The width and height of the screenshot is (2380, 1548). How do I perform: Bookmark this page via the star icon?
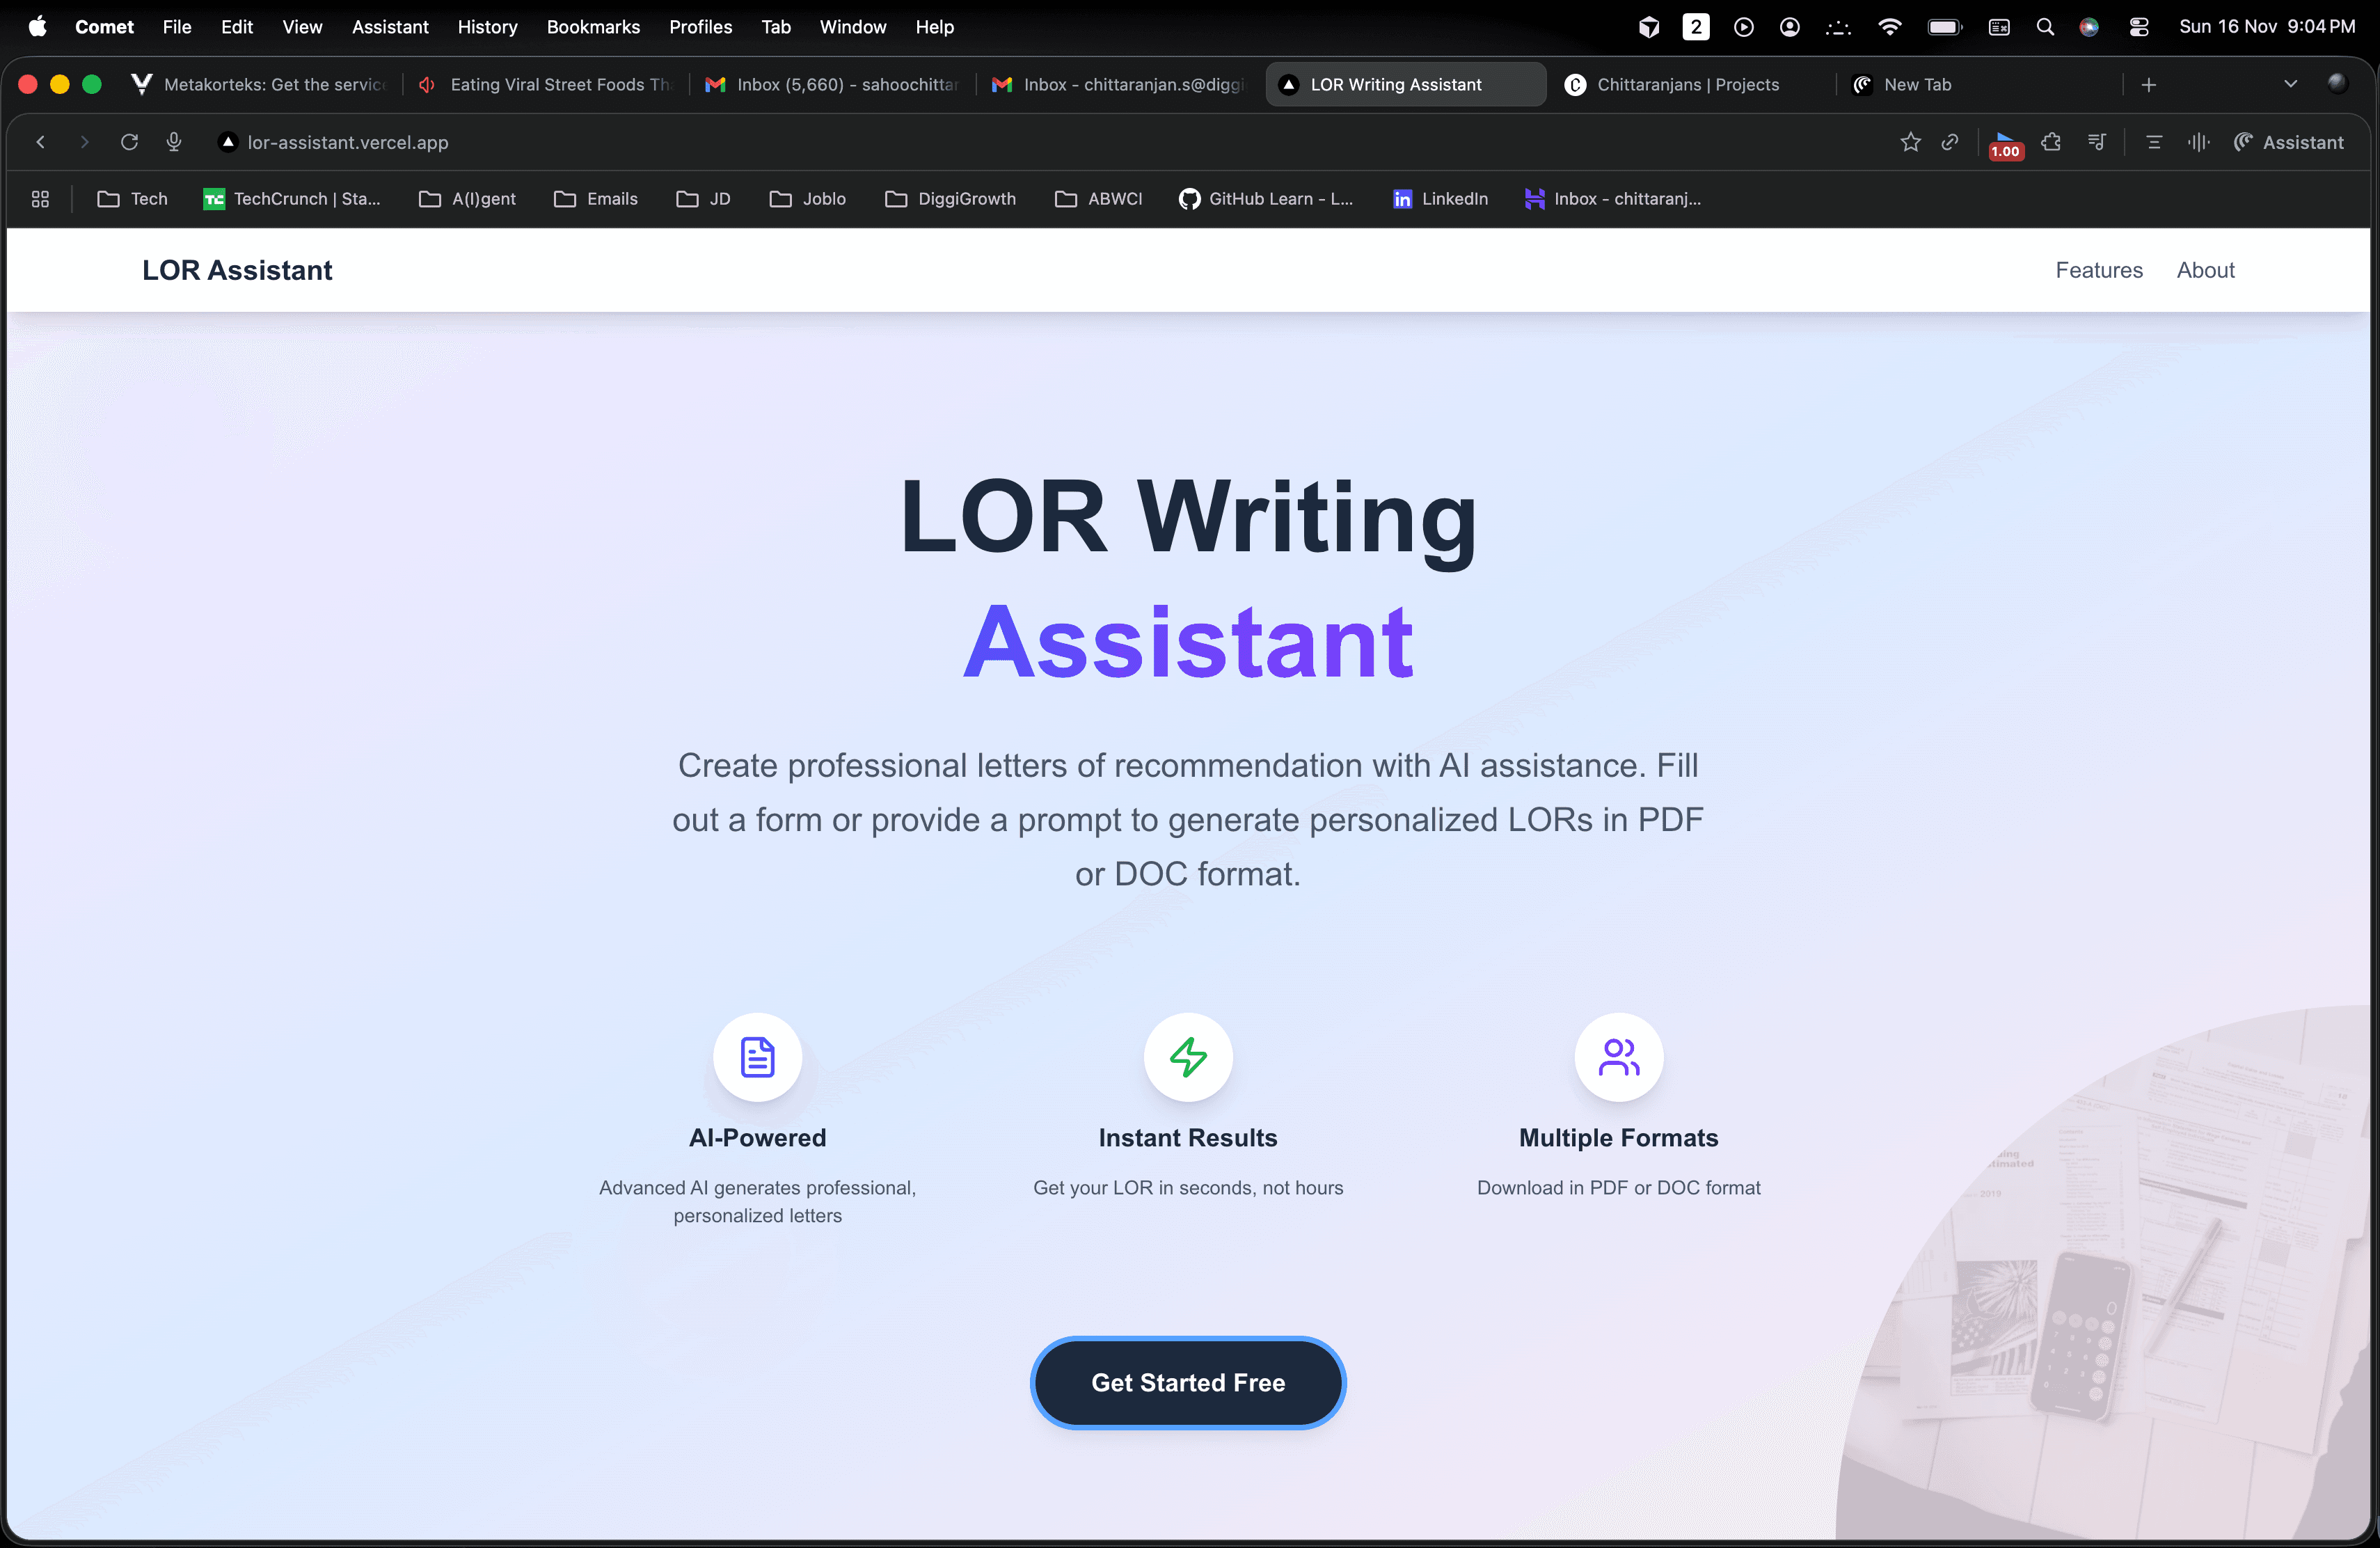[x=1911, y=142]
